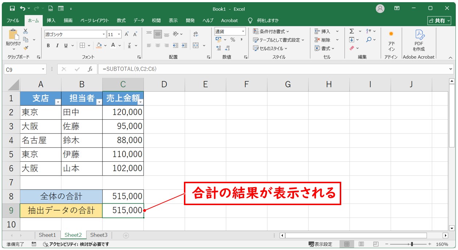Switch to the Sheet3 worksheet tab
The height and width of the screenshot is (250, 458).
pos(99,235)
